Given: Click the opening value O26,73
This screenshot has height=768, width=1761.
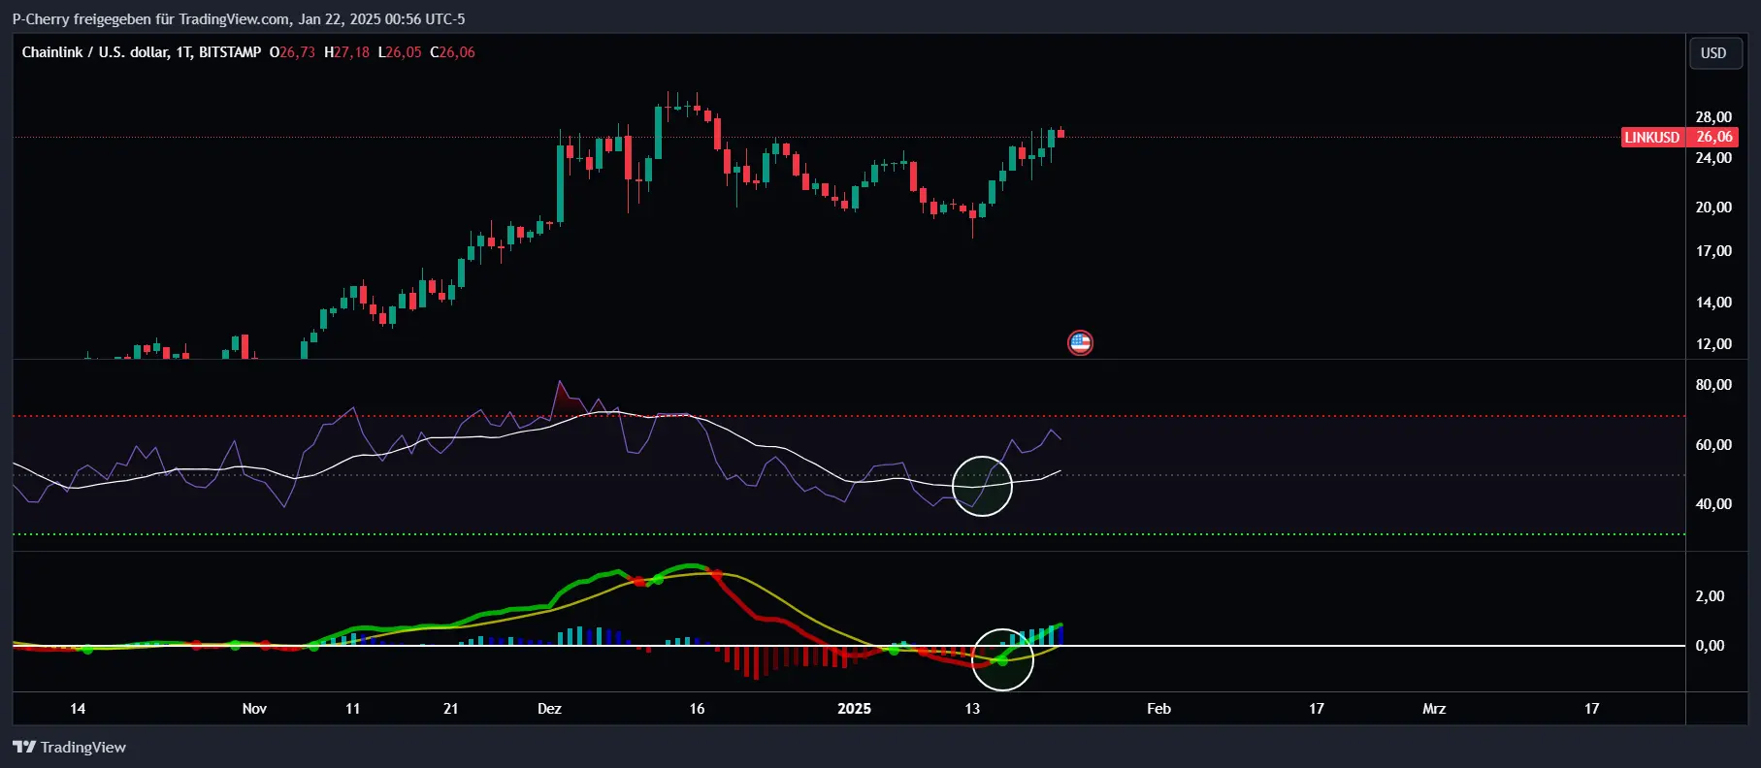Looking at the screenshot, I should 292,52.
